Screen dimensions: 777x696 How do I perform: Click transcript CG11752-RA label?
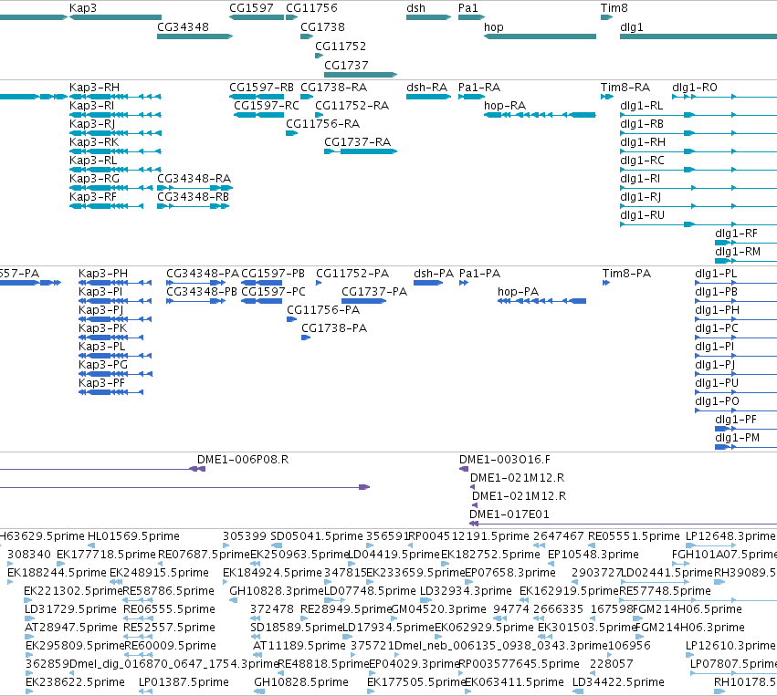(352, 106)
